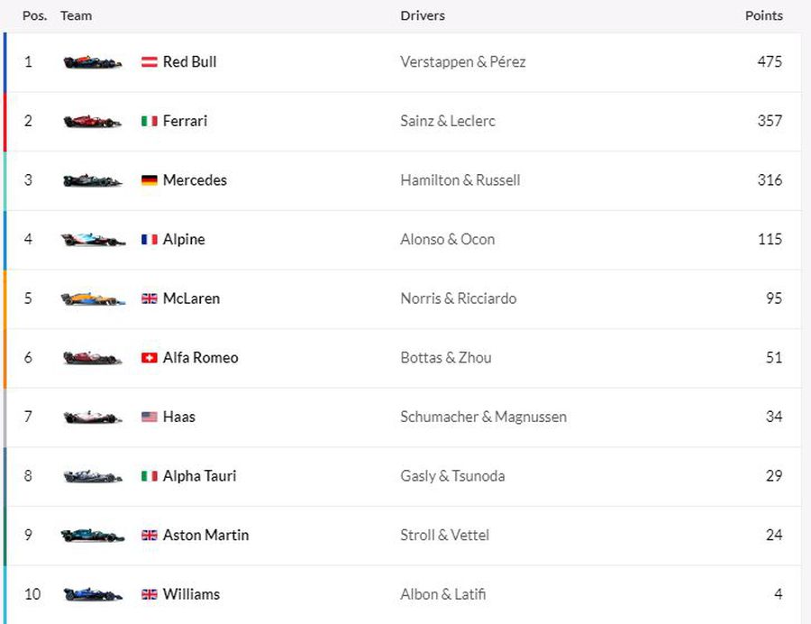811x624 pixels.
Task: Sort by the Points column header
Action: coord(764,15)
